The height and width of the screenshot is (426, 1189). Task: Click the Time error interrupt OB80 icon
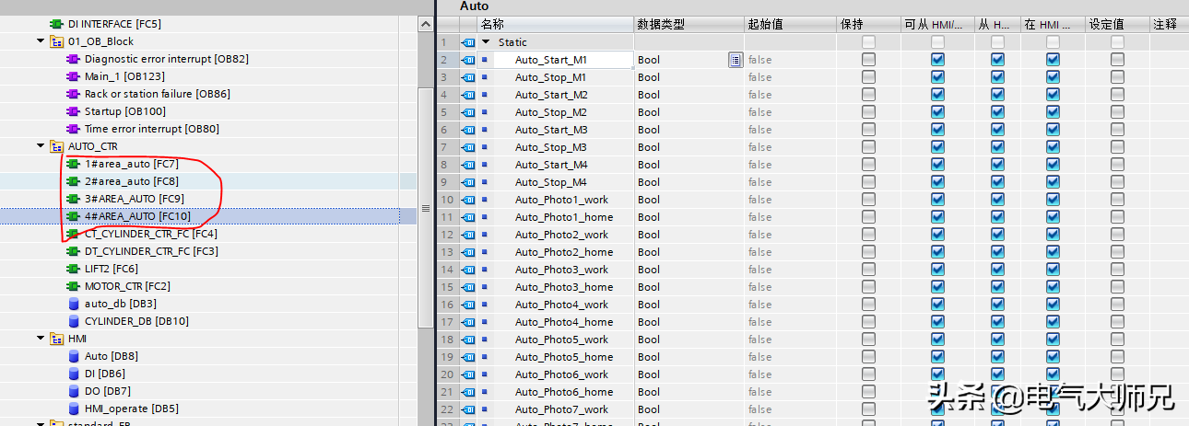coord(74,129)
